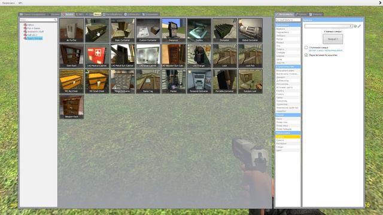Click the preset edit pencil icon
The height and width of the screenshot is (215, 383).
click(x=359, y=26)
